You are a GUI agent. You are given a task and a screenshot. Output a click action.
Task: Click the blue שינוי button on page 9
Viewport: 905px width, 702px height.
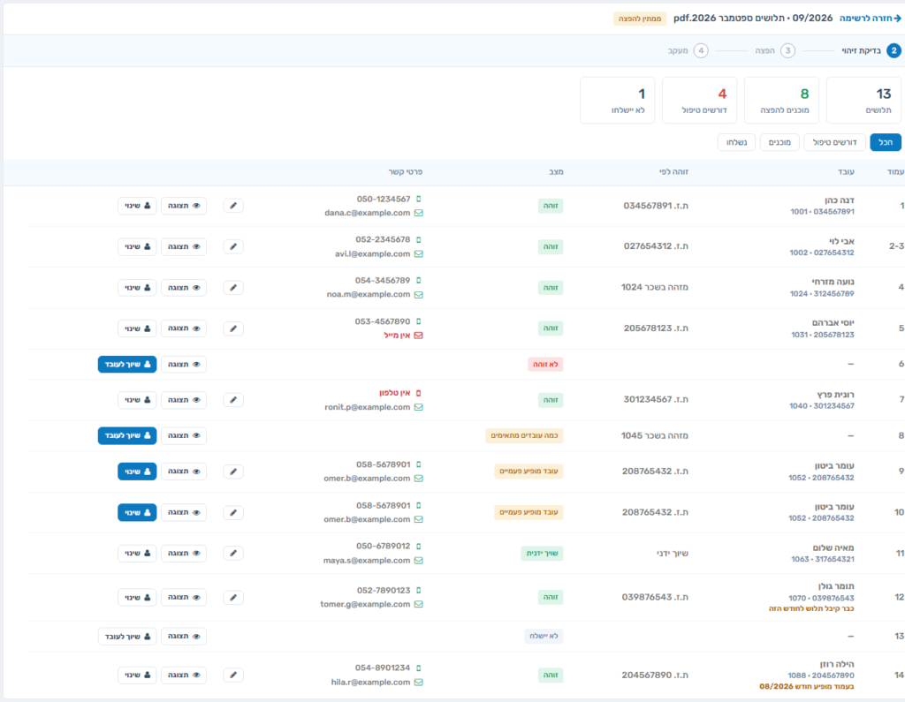coord(137,472)
